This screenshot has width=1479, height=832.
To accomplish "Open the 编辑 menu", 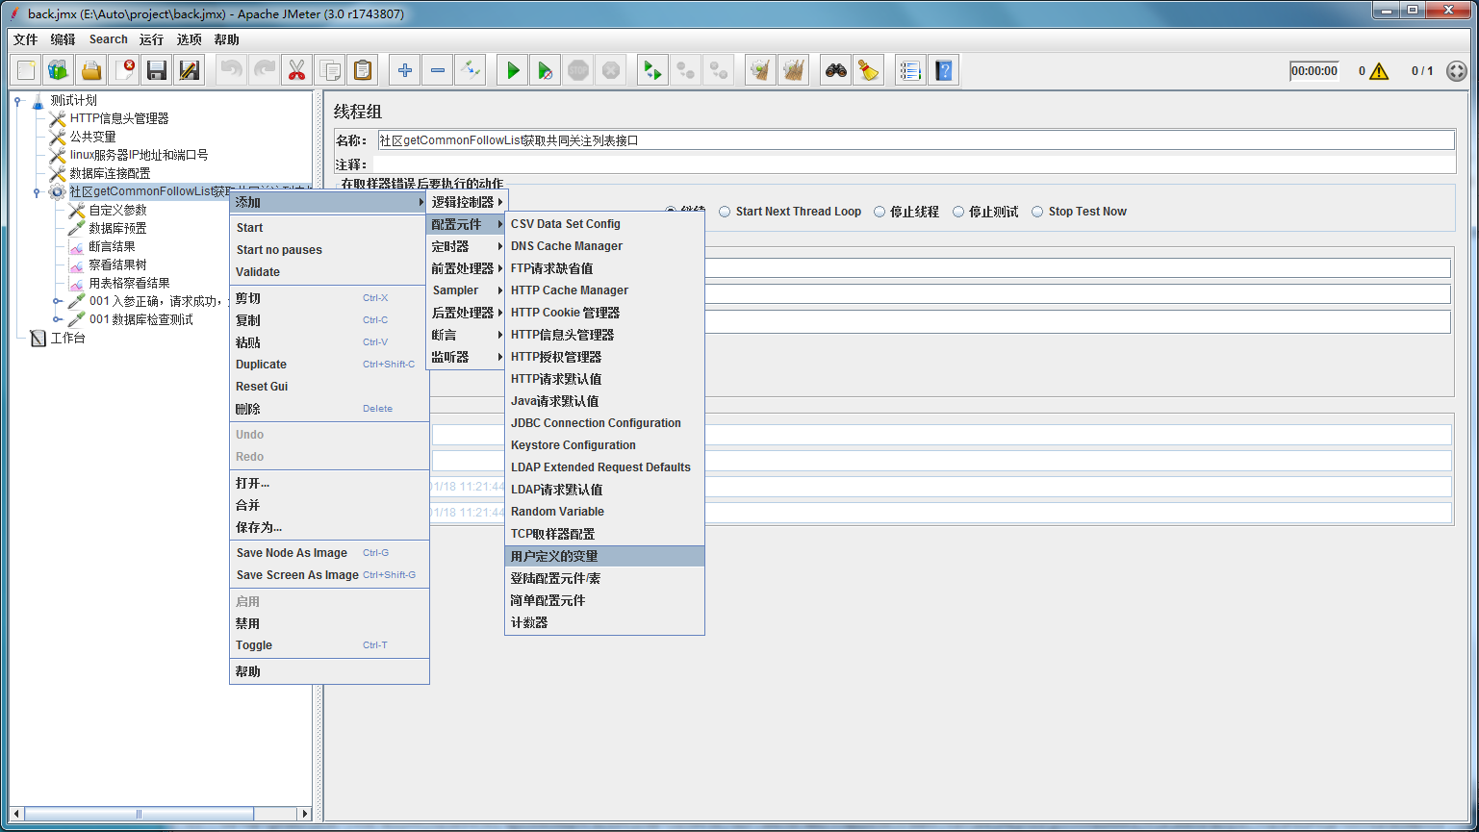I will tap(63, 39).
